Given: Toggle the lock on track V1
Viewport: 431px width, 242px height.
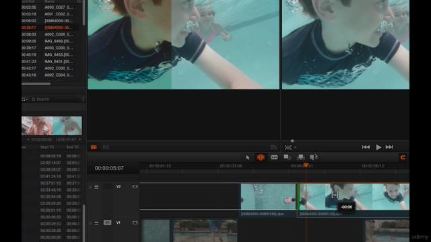Looking at the screenshot, I should point(90,223).
